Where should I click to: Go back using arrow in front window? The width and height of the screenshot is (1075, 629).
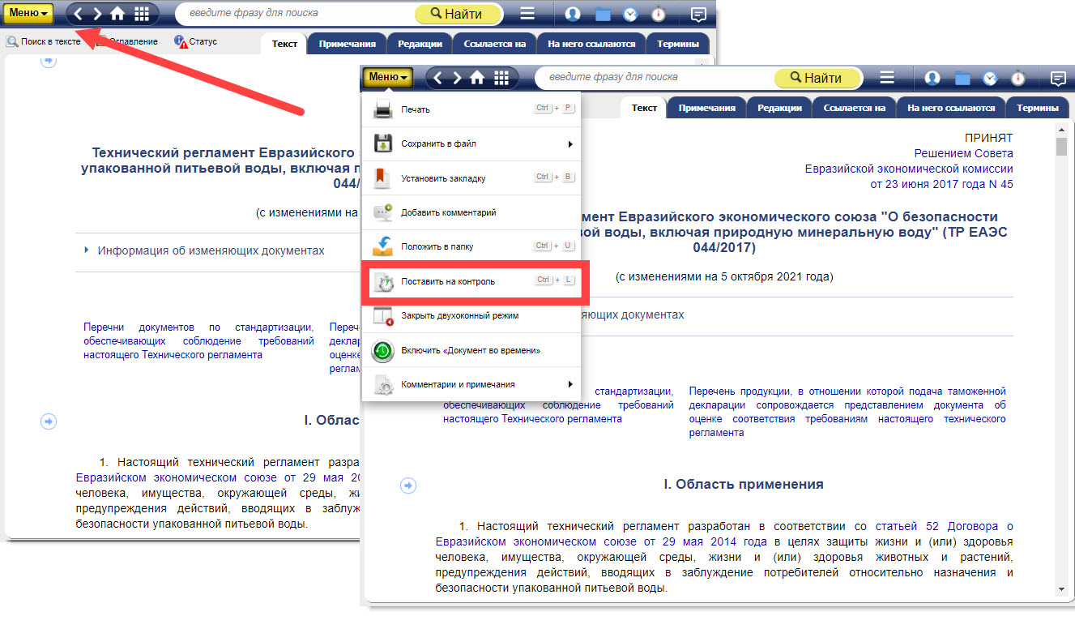click(x=438, y=78)
